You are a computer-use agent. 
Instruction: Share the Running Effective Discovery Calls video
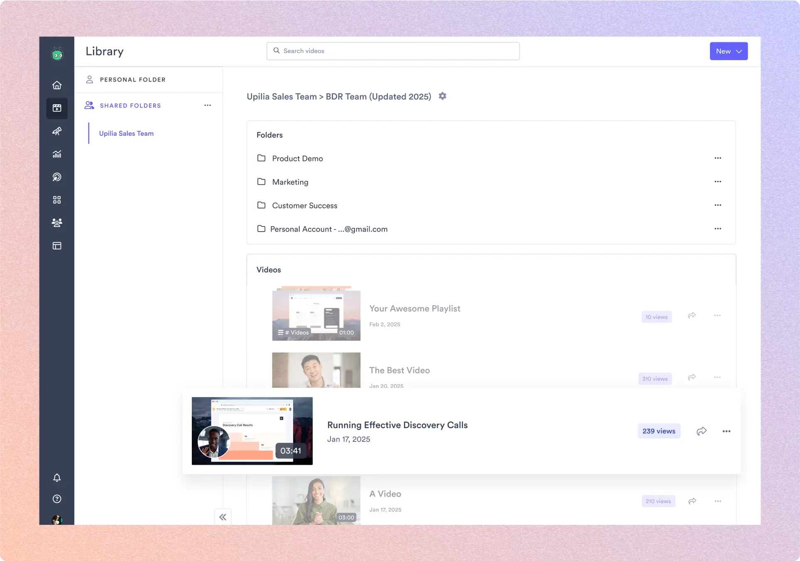tap(701, 431)
